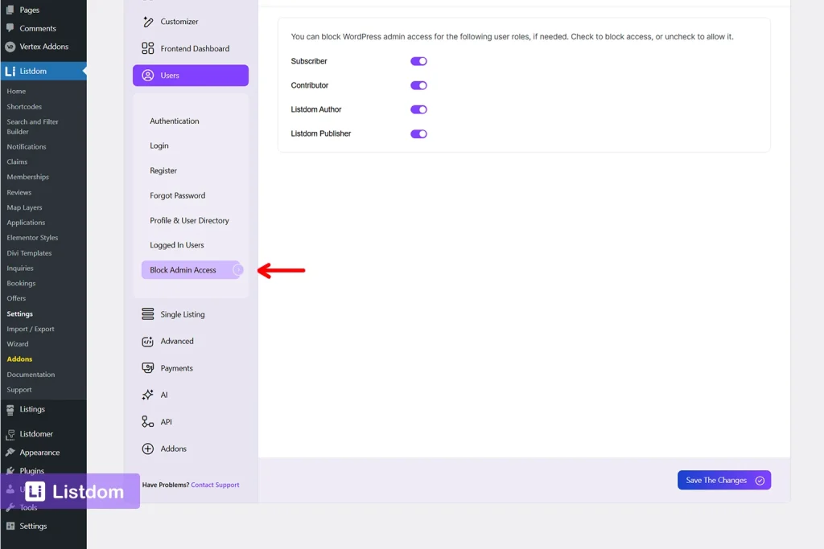Image resolution: width=824 pixels, height=549 pixels.
Task: Select Logged In Users section
Action: point(176,245)
